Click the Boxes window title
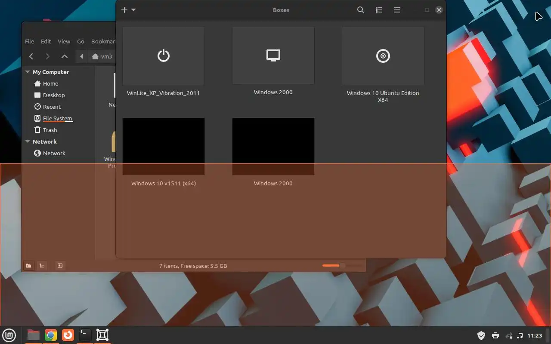 click(281, 10)
